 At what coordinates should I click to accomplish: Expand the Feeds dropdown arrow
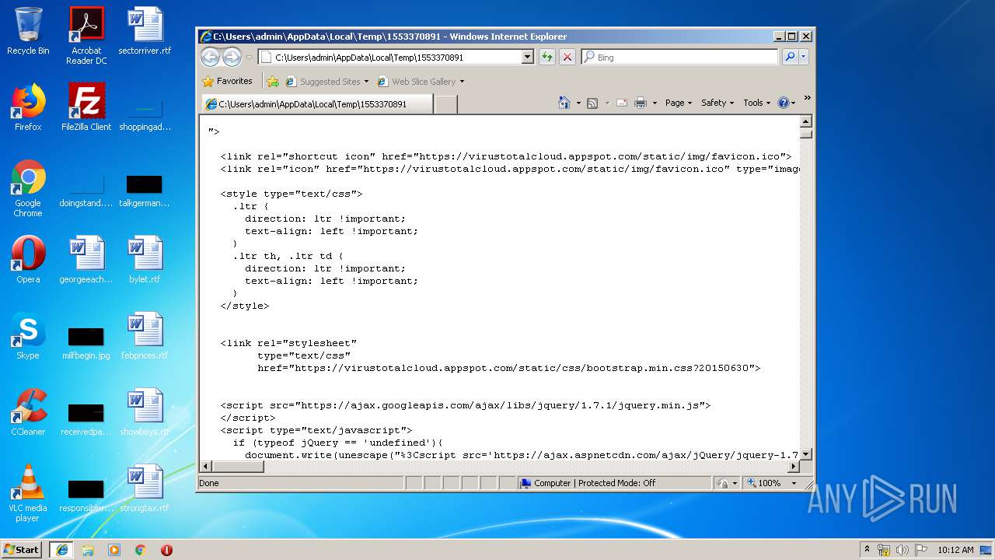click(606, 103)
